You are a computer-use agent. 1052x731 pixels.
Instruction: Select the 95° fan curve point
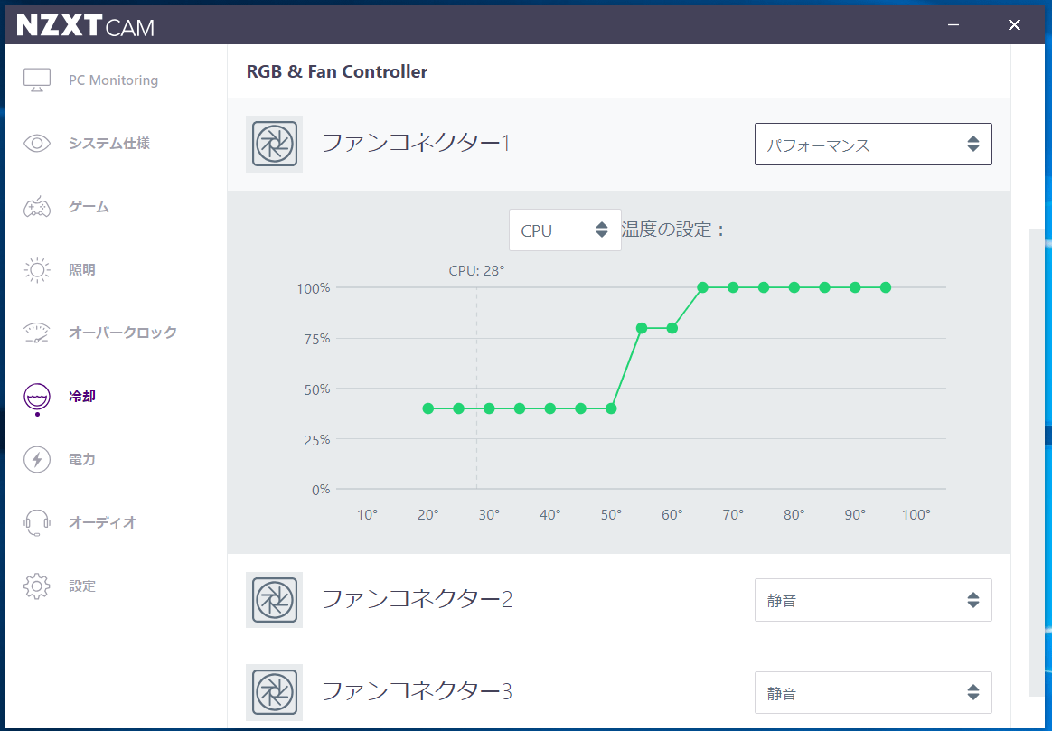coord(886,287)
